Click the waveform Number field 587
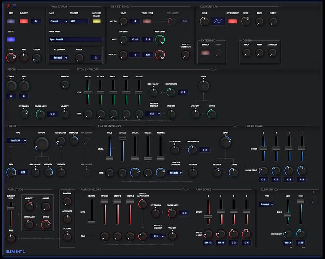Viewport: 325px width, 259px height. click(x=79, y=21)
